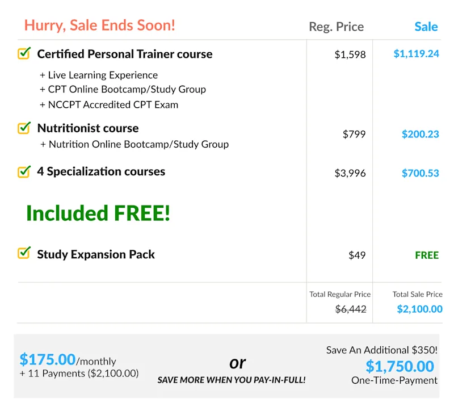Click the Total Sale Price $2,100.00
Image resolution: width=454 pixels, height=407 pixels.
(x=419, y=309)
